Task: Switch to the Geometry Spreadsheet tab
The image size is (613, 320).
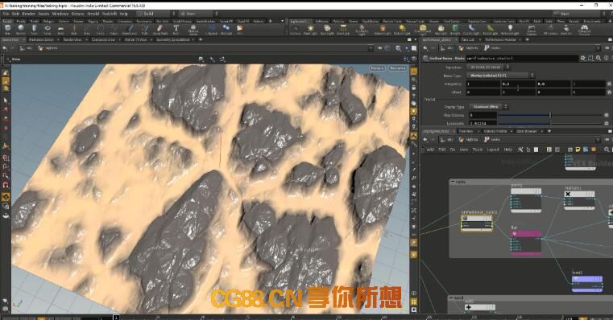Action: point(173,40)
